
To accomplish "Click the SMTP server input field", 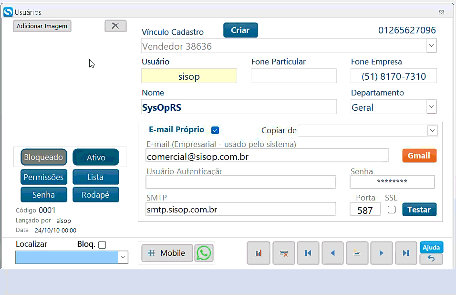I will (240, 209).
